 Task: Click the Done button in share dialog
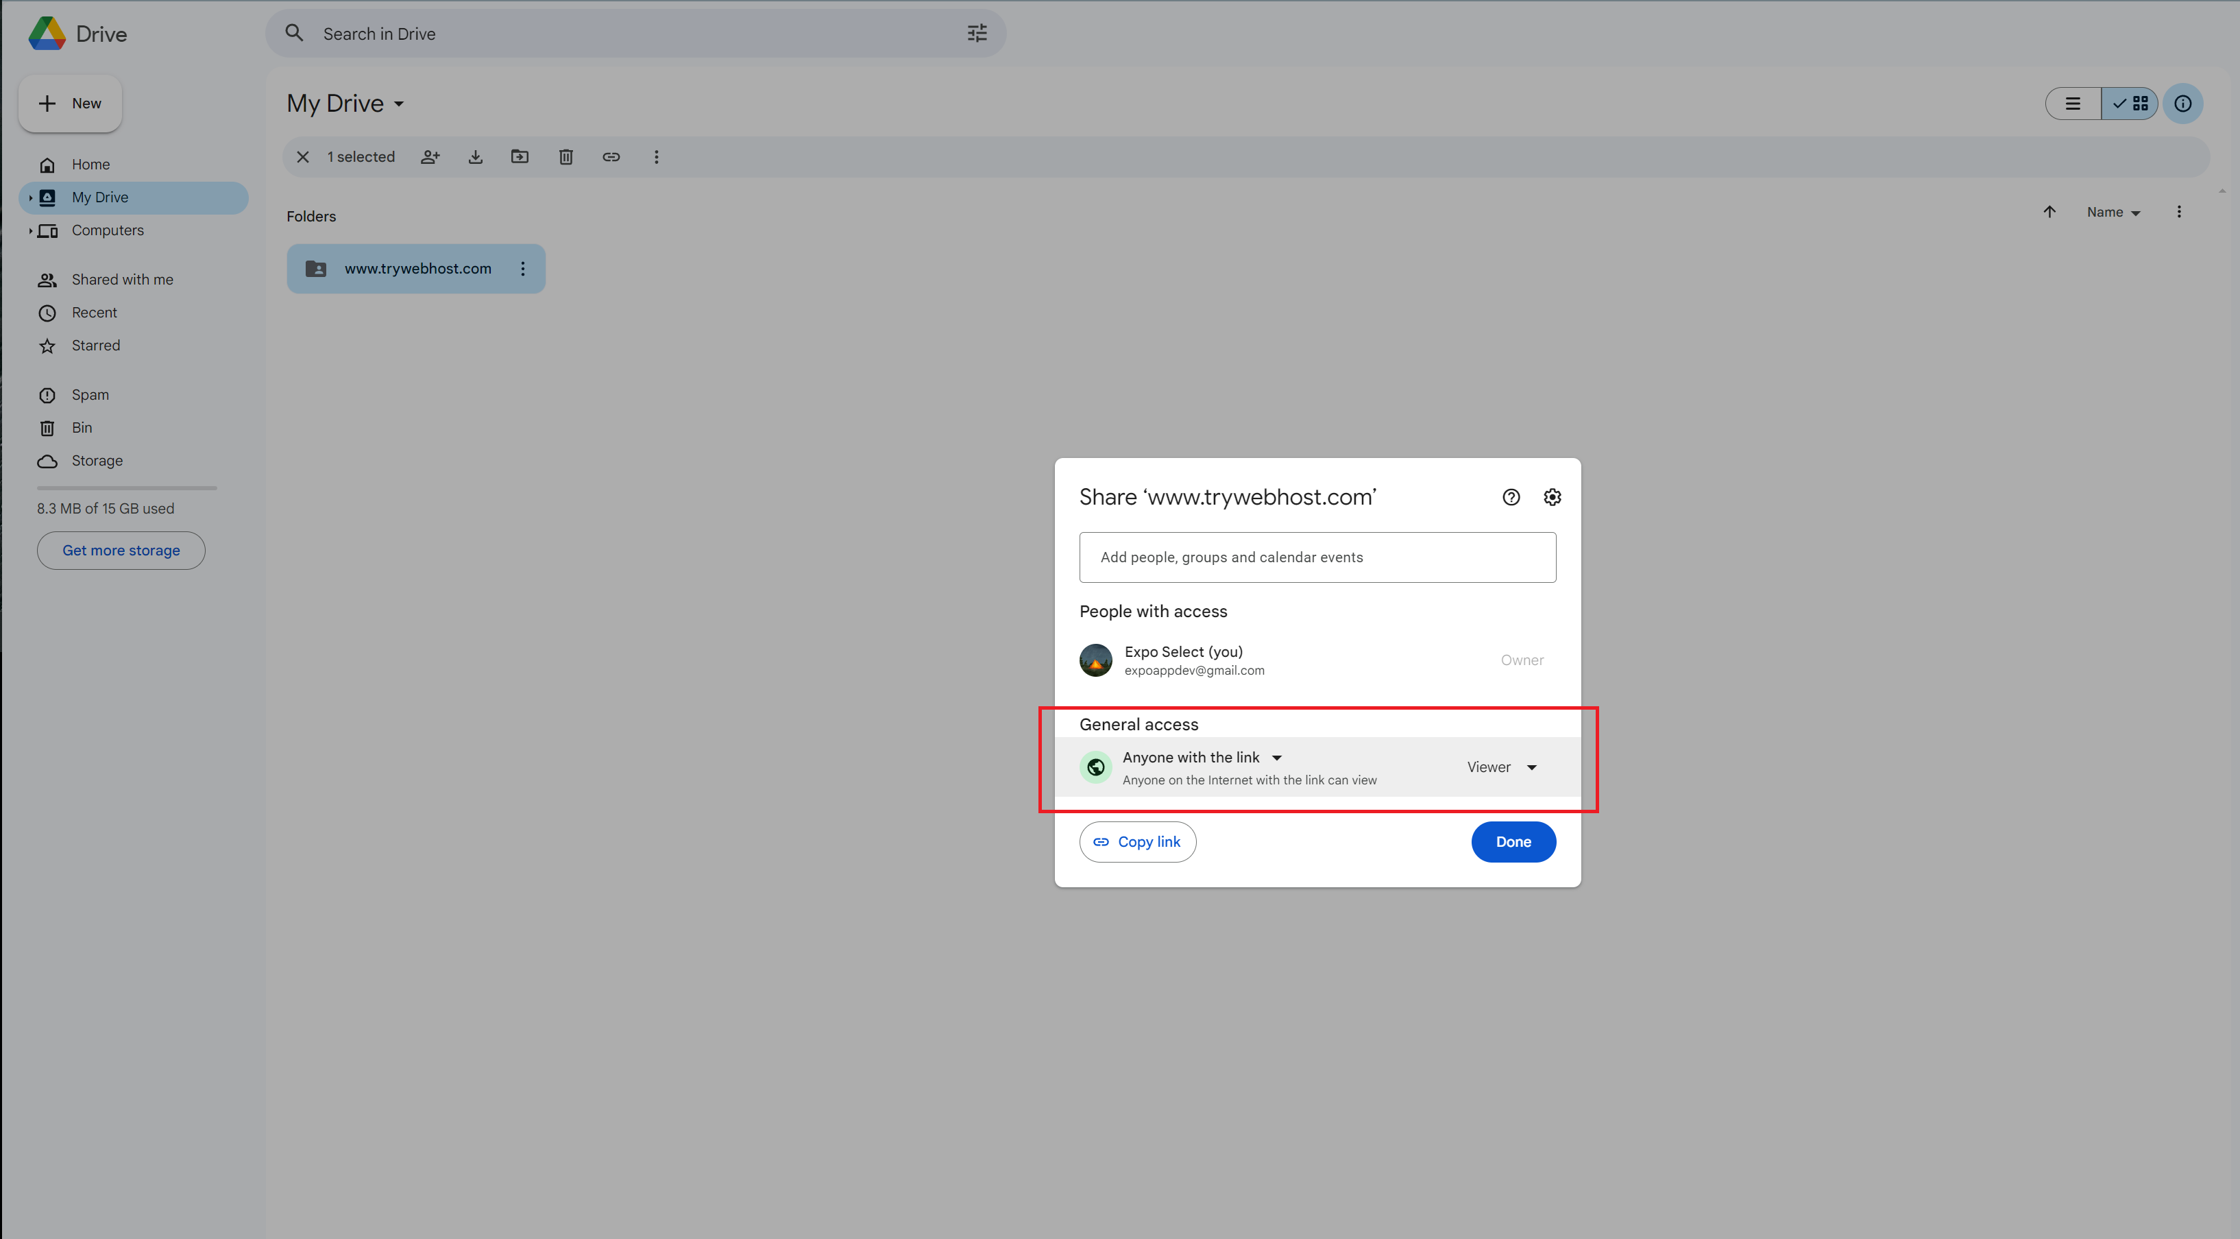(x=1513, y=841)
